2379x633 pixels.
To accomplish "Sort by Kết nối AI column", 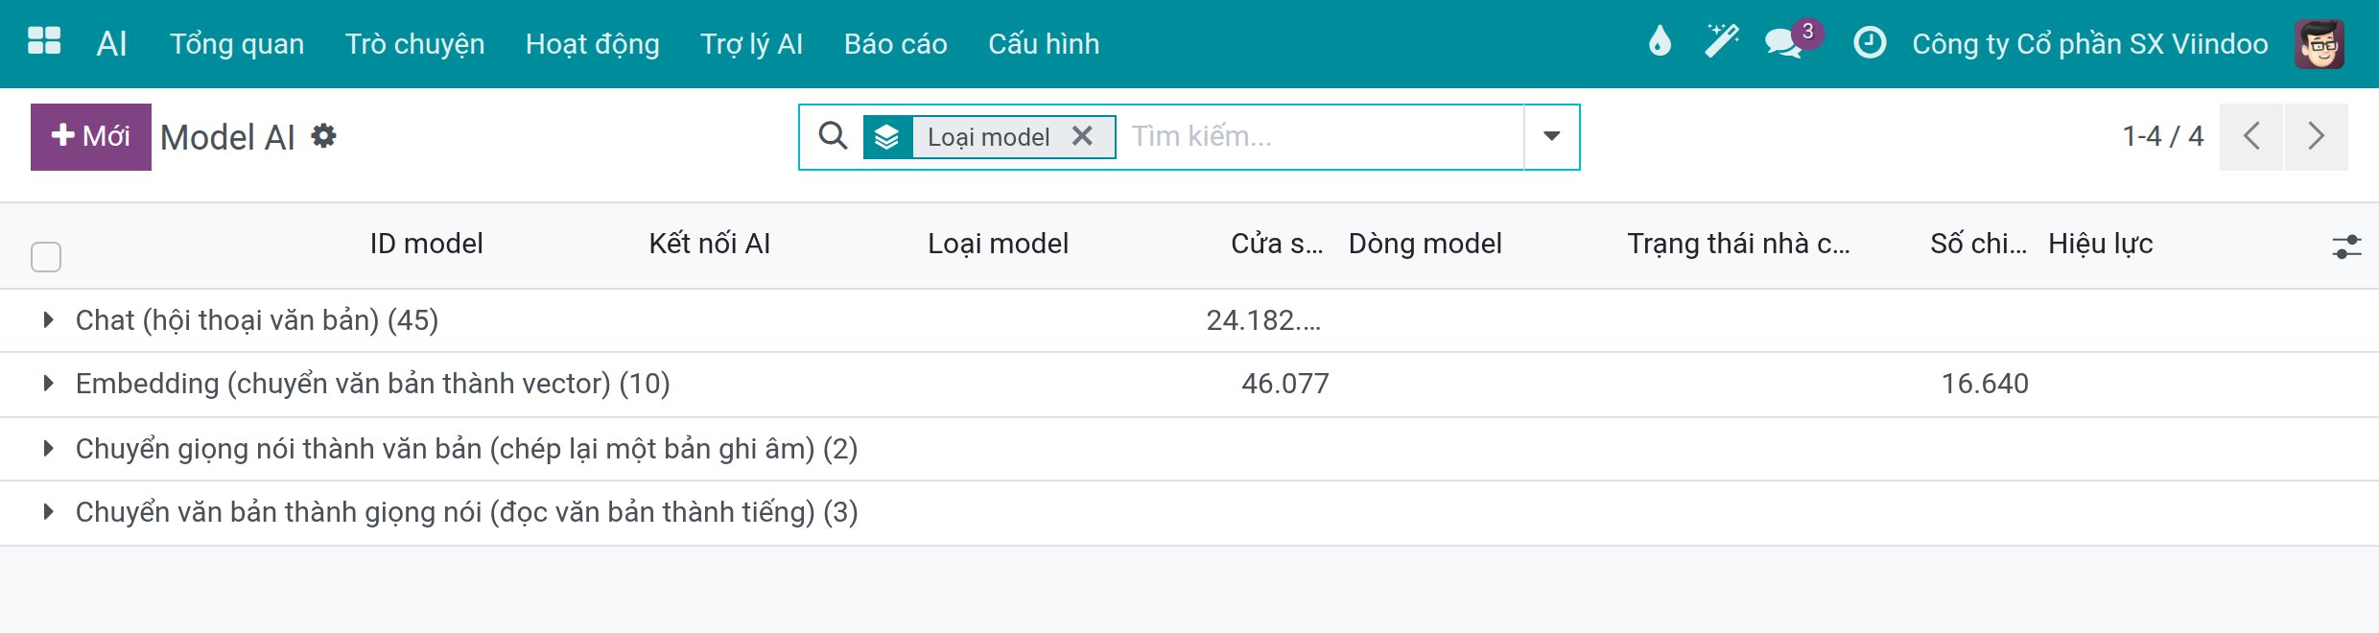I will (x=710, y=244).
